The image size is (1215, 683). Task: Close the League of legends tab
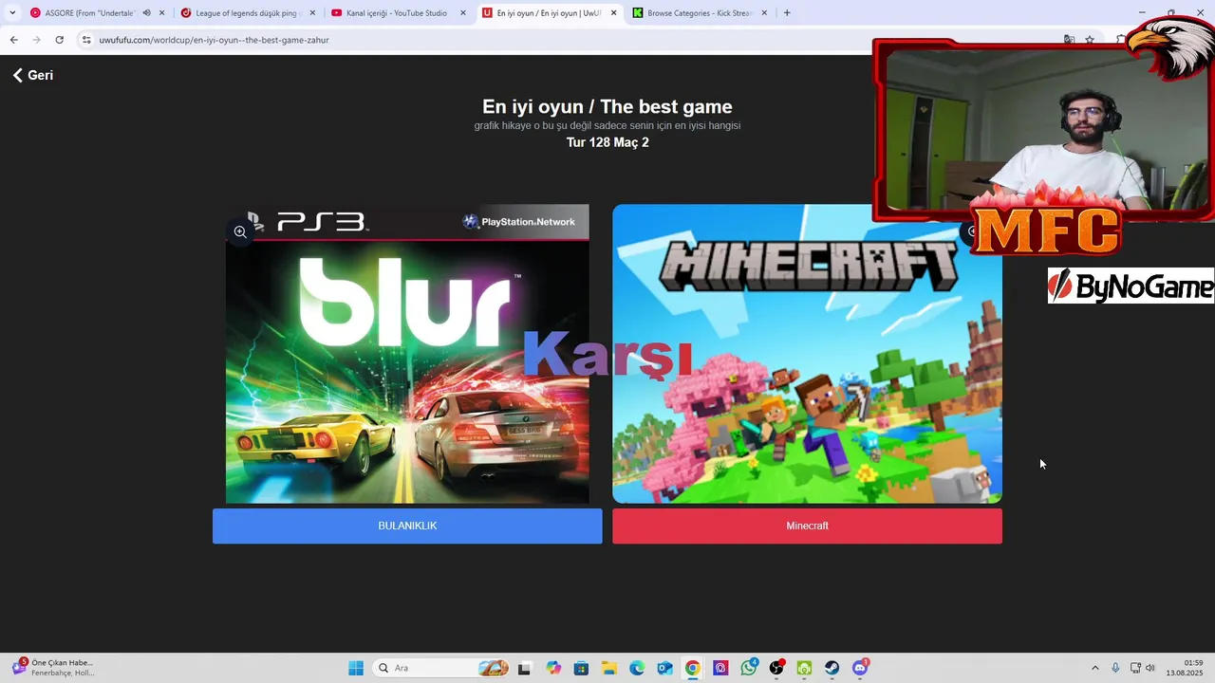[x=312, y=13]
